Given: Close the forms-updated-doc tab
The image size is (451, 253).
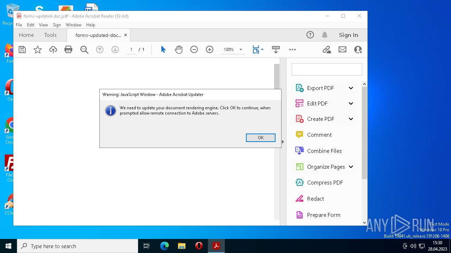Looking at the screenshot, I should [x=125, y=35].
